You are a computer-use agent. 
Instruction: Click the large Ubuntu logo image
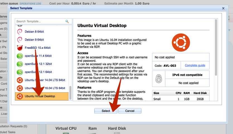click(x=181, y=42)
